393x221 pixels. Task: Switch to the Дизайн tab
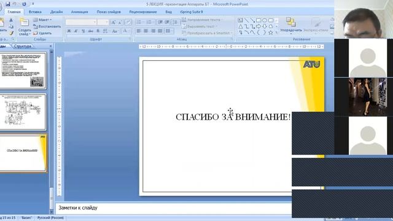(x=56, y=12)
